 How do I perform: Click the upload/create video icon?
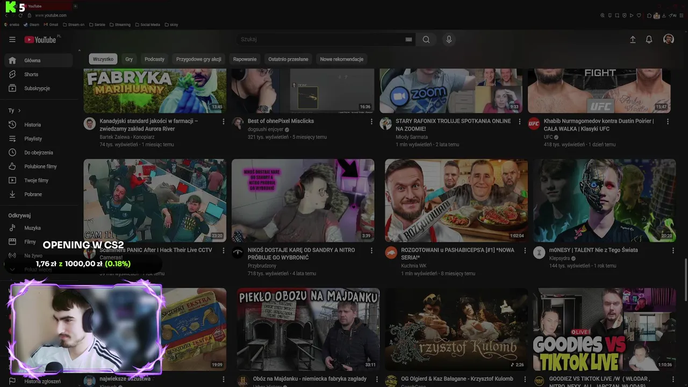pyautogui.click(x=633, y=39)
